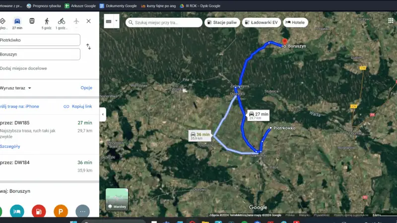Image resolution: width=397 pixels, height=223 pixels.
Task: Show more nearby categories
Action: click(x=82, y=211)
